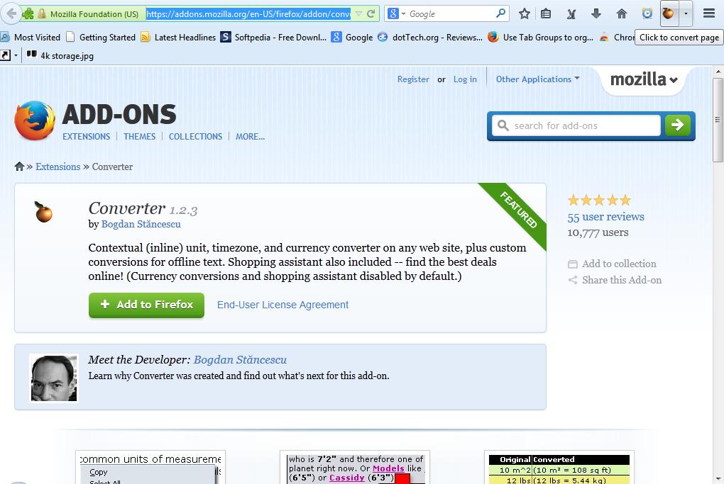Click the bookmark star icon
The height and width of the screenshot is (484, 724).
[525, 13]
